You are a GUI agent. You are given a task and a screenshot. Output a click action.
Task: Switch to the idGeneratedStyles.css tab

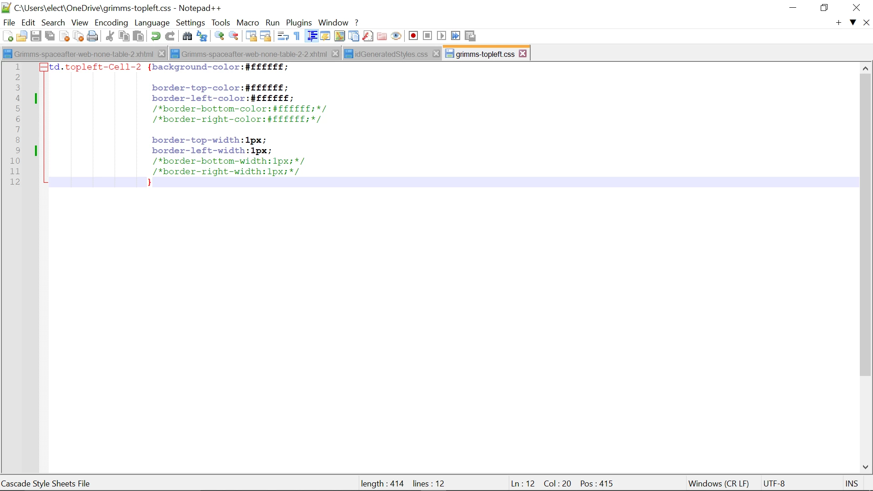(x=391, y=54)
